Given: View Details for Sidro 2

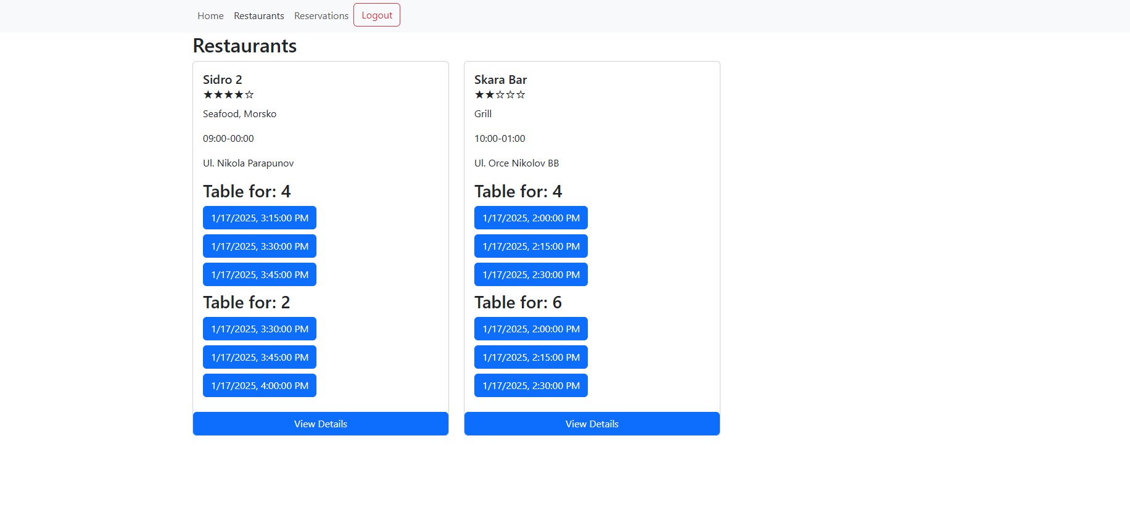Looking at the screenshot, I should point(321,424).
